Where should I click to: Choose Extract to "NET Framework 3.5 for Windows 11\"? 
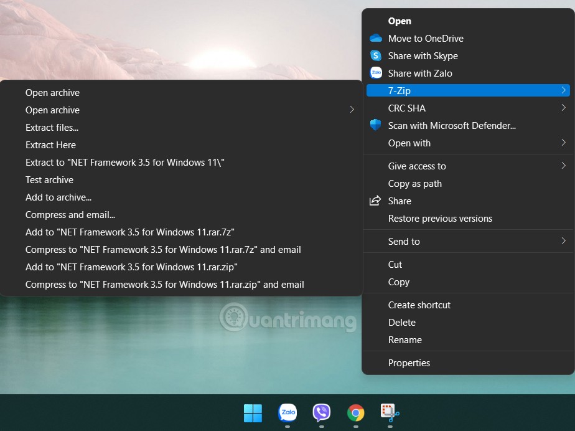[182, 163]
